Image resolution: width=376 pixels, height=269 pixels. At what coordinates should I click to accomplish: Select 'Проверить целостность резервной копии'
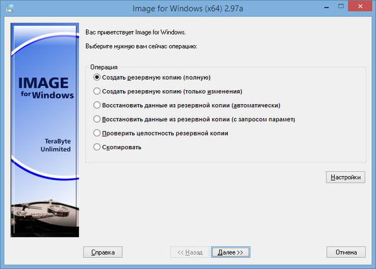[x=161, y=133]
